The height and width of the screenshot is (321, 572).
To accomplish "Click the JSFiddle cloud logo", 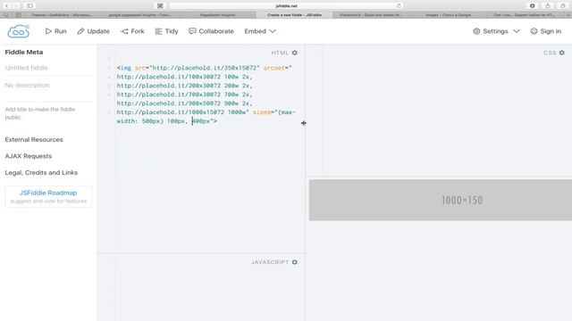I will click(x=18, y=32).
